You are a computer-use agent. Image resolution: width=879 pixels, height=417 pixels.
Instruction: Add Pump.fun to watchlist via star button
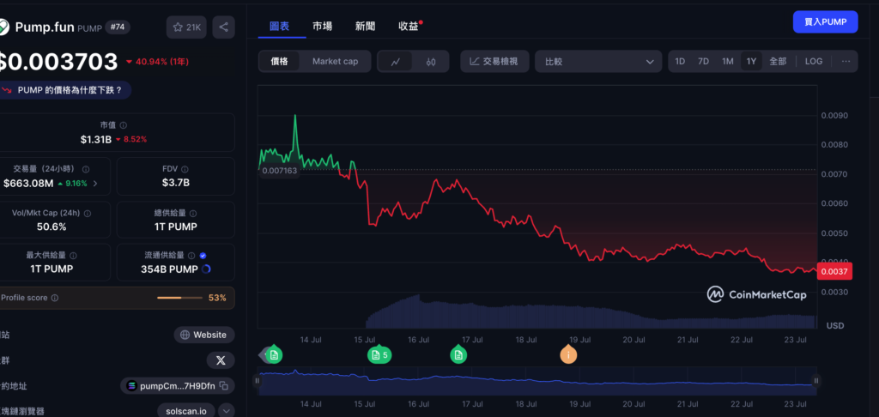pyautogui.click(x=186, y=27)
